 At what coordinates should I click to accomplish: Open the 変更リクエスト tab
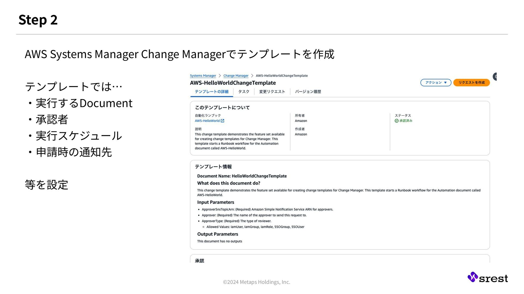click(x=272, y=92)
